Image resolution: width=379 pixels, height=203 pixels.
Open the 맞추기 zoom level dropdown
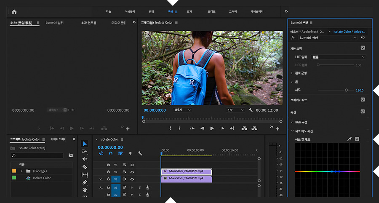tap(182, 110)
